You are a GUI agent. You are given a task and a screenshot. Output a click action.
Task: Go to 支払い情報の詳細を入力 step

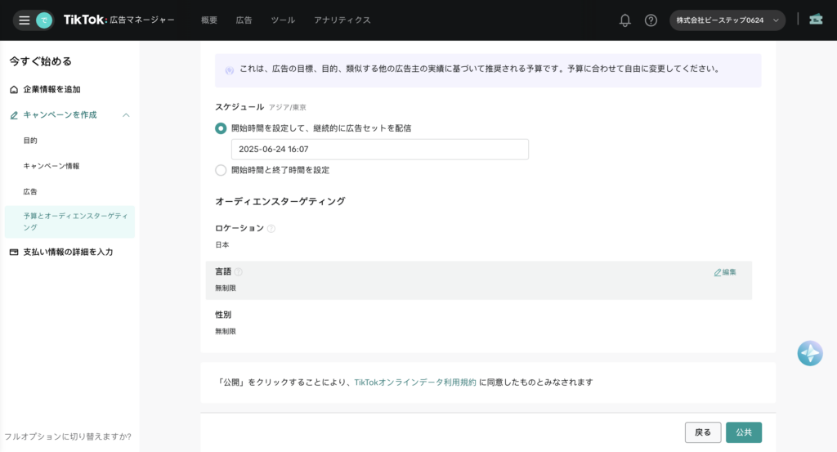click(x=68, y=252)
